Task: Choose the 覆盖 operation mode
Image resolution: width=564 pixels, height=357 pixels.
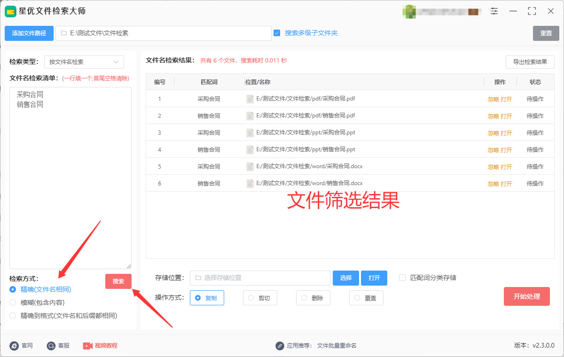Action: [x=366, y=298]
